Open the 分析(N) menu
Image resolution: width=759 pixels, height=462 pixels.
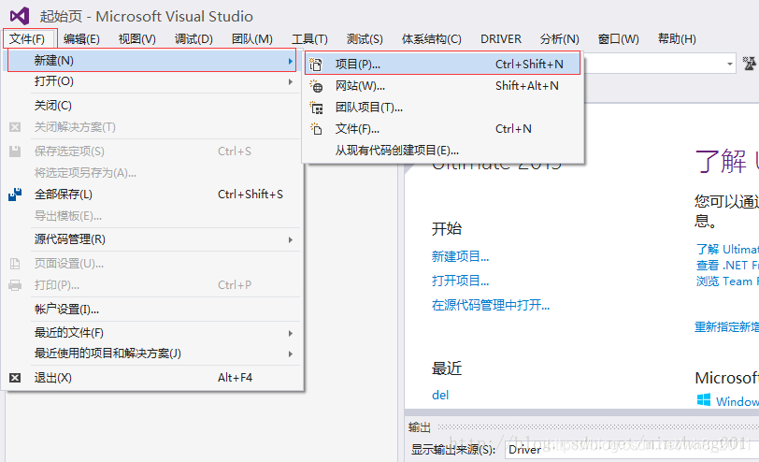click(559, 38)
